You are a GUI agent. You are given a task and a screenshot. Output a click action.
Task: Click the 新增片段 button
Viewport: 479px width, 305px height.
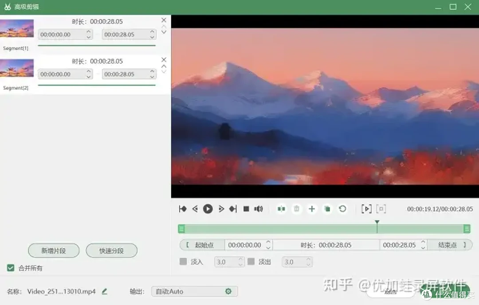(54, 250)
